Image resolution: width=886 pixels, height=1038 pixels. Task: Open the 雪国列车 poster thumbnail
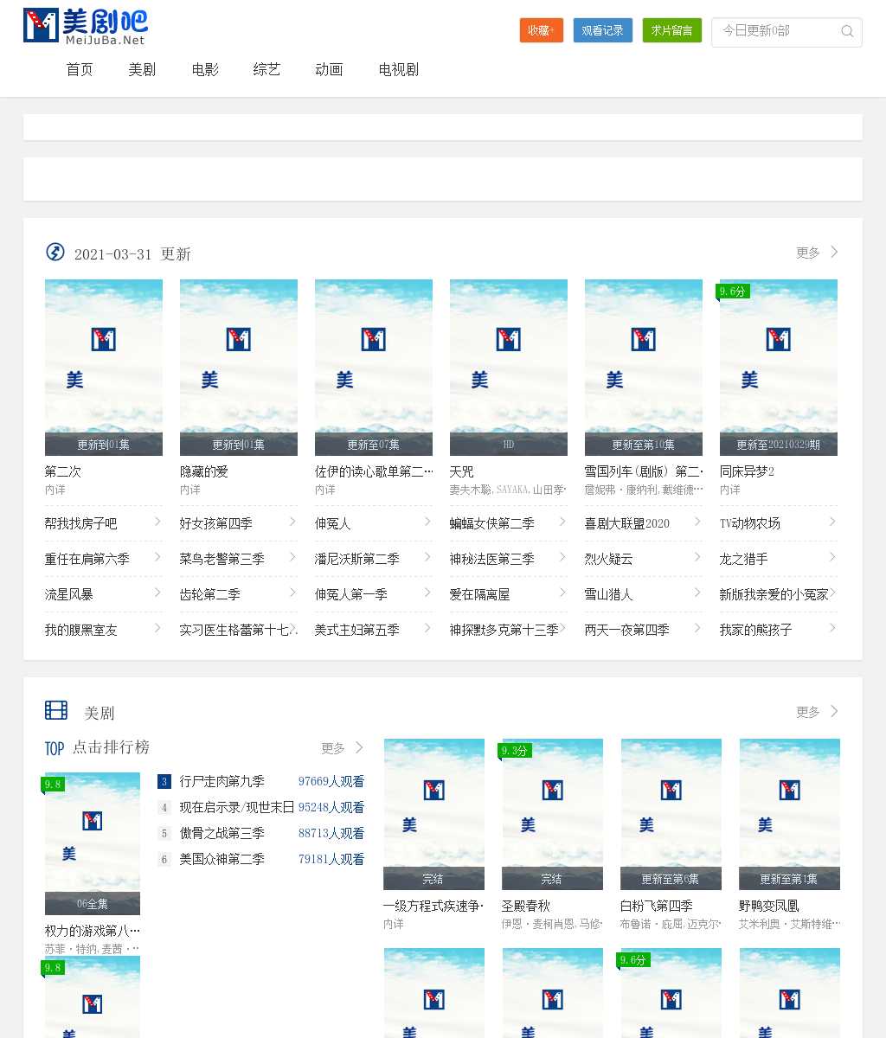pyautogui.click(x=643, y=367)
